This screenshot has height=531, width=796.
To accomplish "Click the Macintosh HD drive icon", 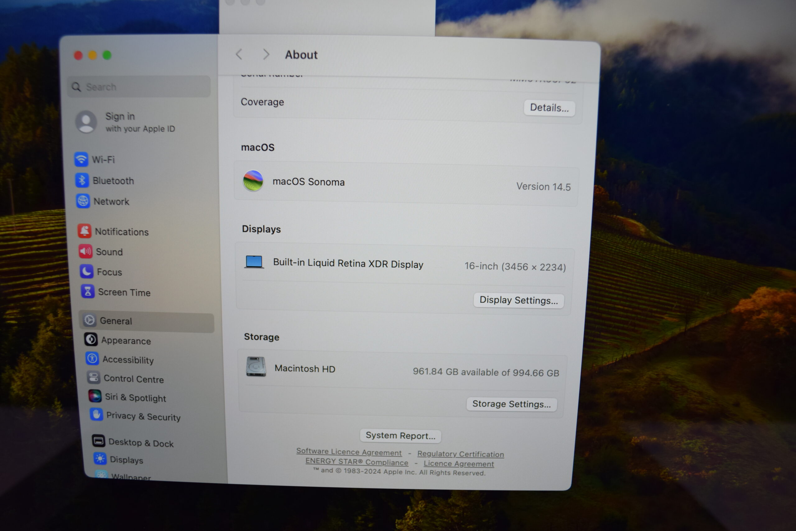I will (256, 367).
